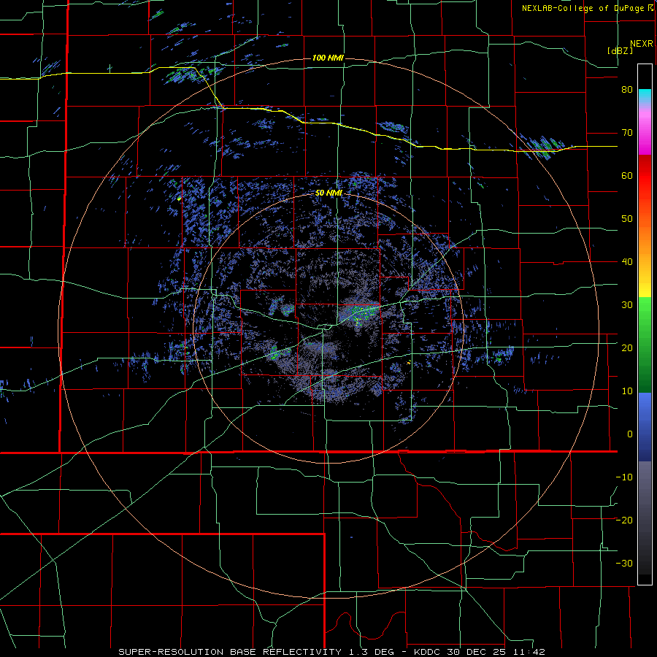Click the 10 value on dBZ scale

[x=627, y=391]
